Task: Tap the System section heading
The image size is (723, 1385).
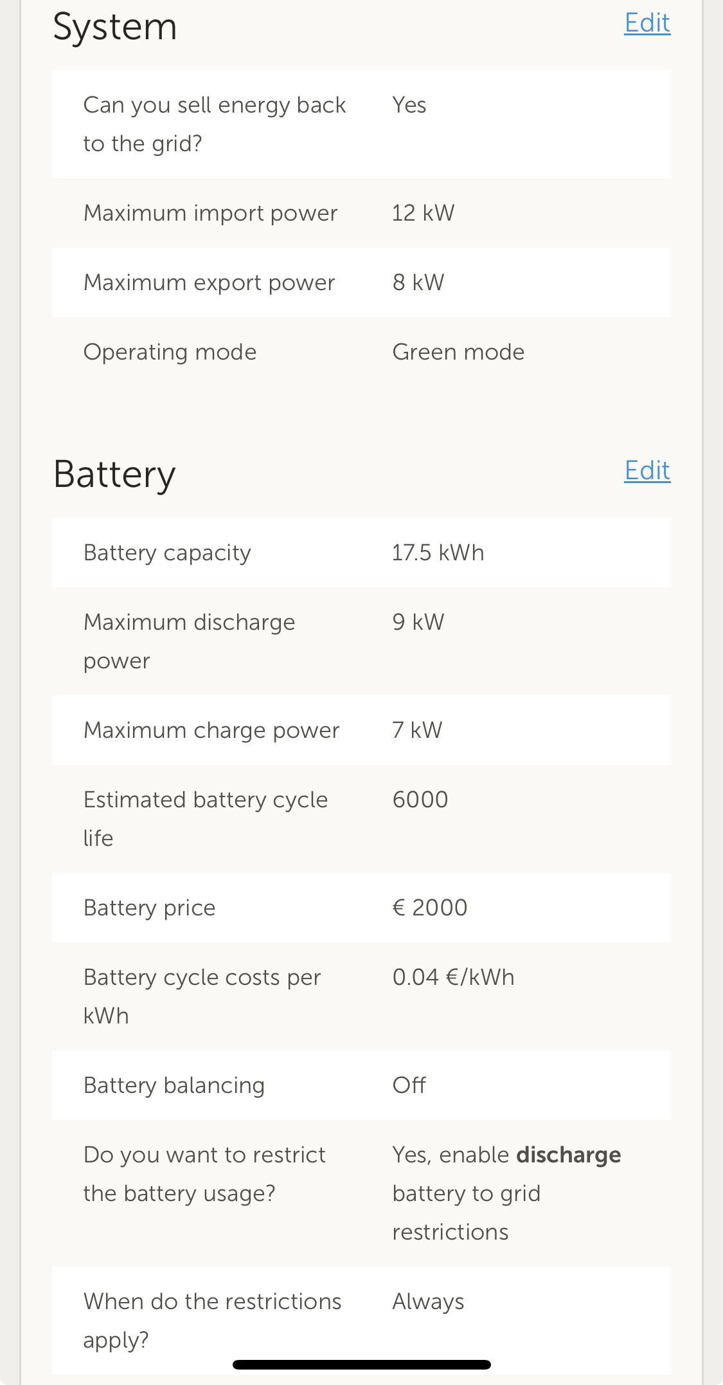Action: (x=115, y=27)
